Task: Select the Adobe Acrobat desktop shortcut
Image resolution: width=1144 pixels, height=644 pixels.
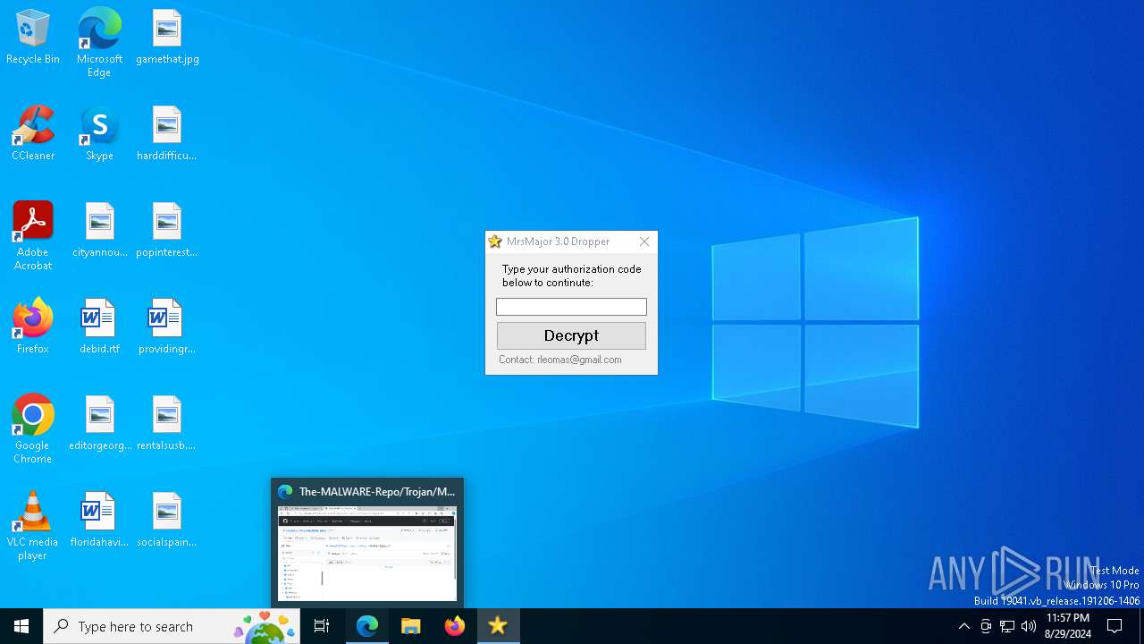Action: (33, 236)
